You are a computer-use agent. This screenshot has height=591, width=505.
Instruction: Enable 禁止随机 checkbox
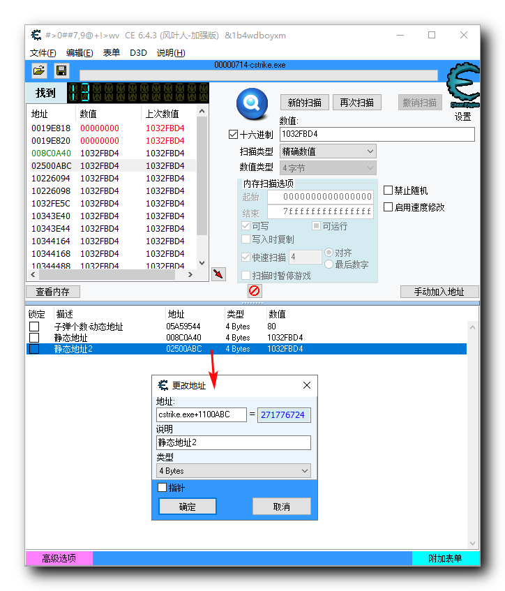(x=388, y=190)
